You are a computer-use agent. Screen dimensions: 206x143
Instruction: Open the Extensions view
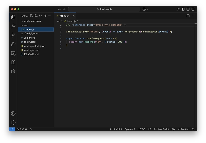(x=13, y=62)
